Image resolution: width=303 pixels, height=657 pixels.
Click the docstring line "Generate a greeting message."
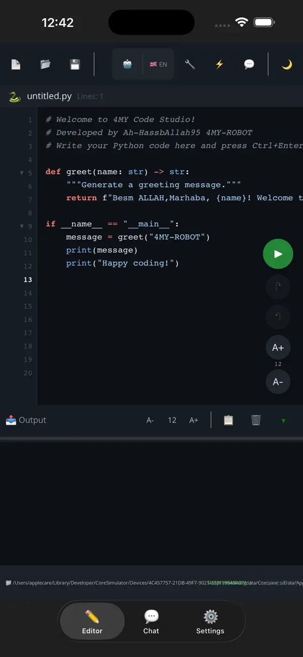tap(154, 185)
